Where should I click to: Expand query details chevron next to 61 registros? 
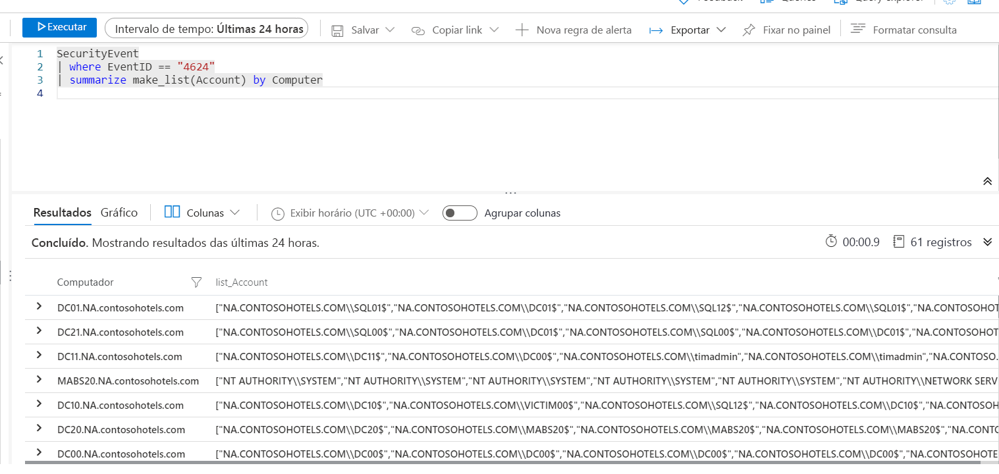[x=987, y=242]
